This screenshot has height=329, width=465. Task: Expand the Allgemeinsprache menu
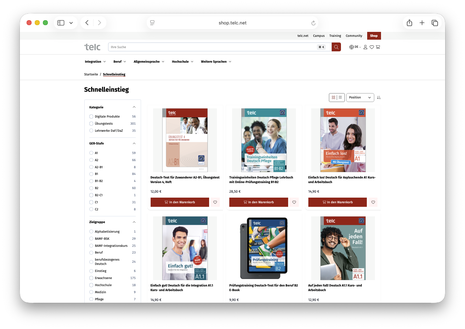coord(149,62)
